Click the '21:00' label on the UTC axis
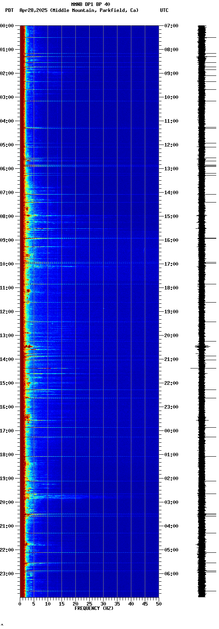219x629 pixels. (171, 359)
